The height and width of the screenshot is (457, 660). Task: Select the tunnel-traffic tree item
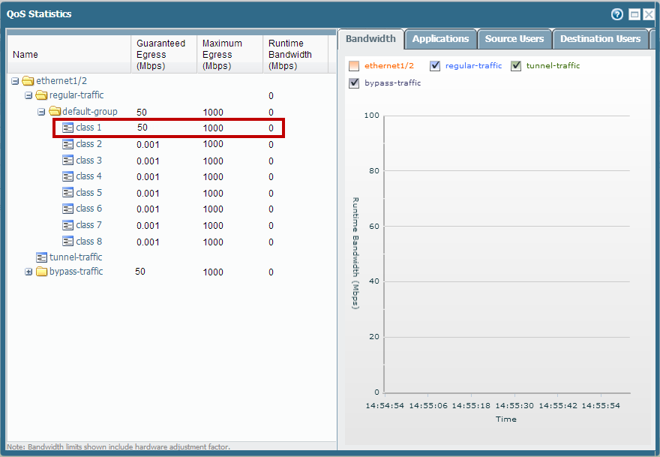tap(75, 257)
